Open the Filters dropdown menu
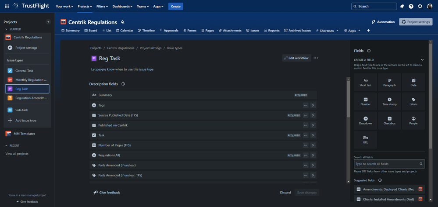 click(x=102, y=7)
